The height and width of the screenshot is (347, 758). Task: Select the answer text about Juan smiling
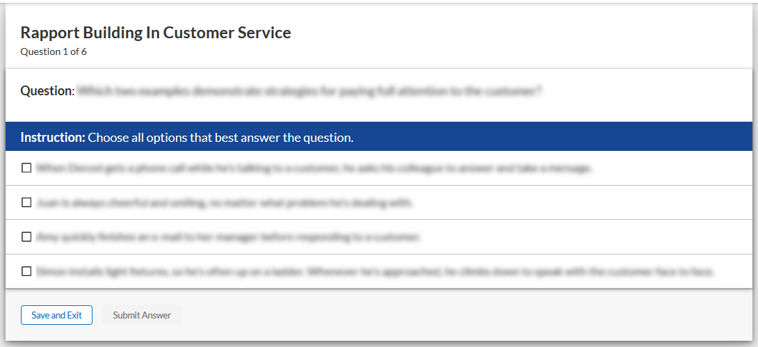tap(225, 203)
